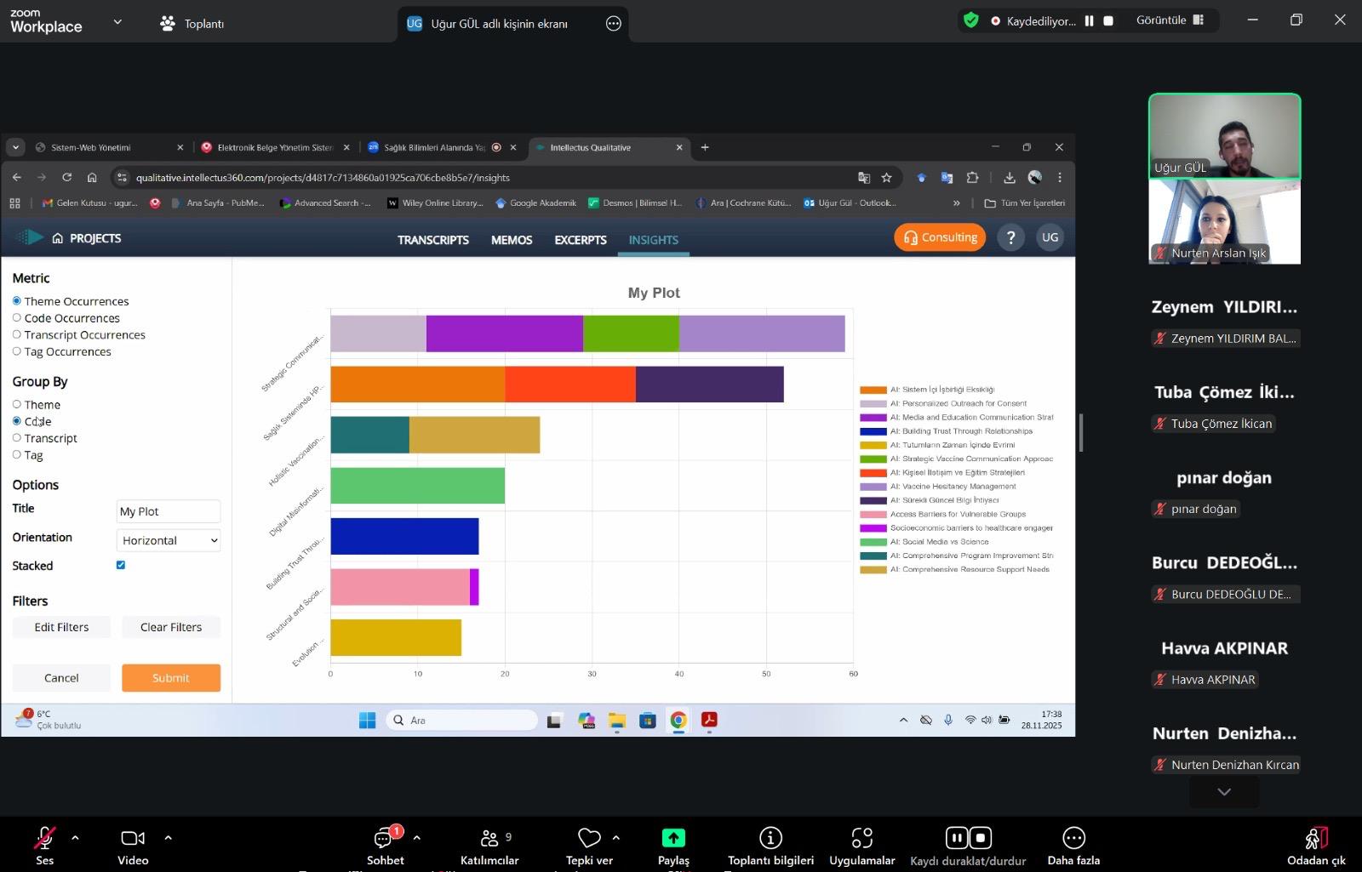Open the Uygulamalar apps panel
The image size is (1362, 872).
point(861,839)
